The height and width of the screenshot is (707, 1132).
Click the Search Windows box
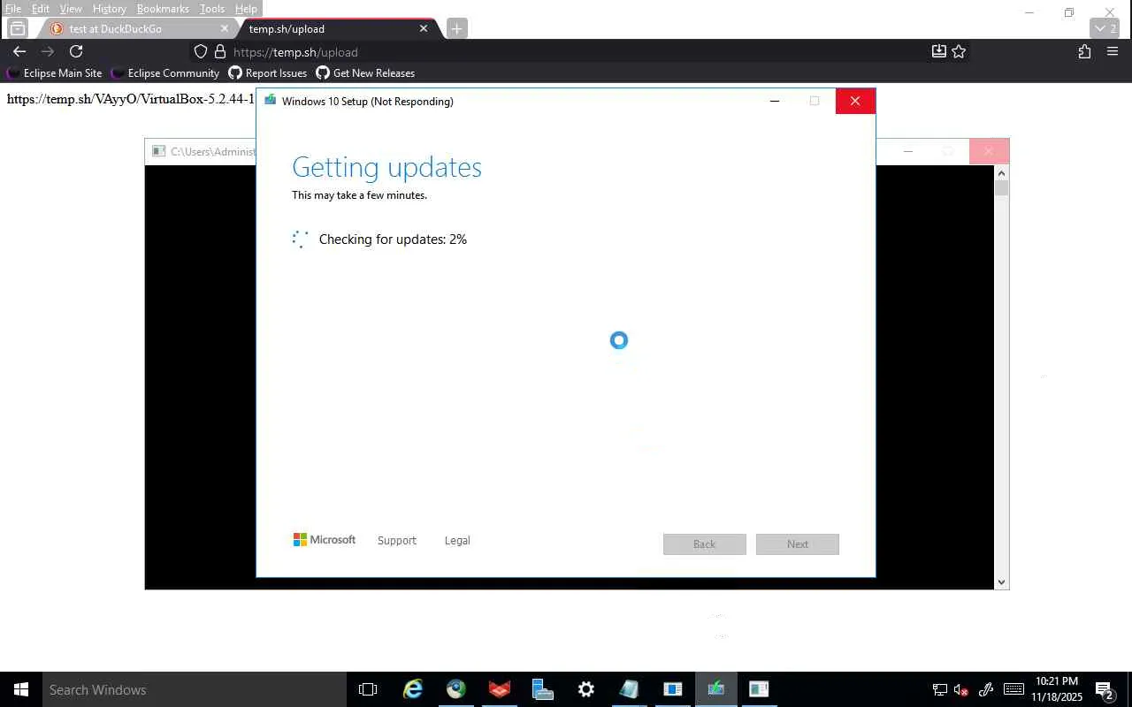tap(194, 689)
